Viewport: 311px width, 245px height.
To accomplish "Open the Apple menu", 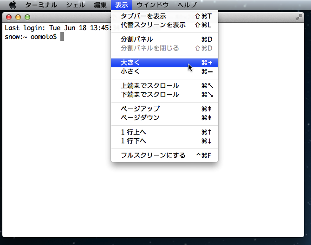I will [13, 5].
